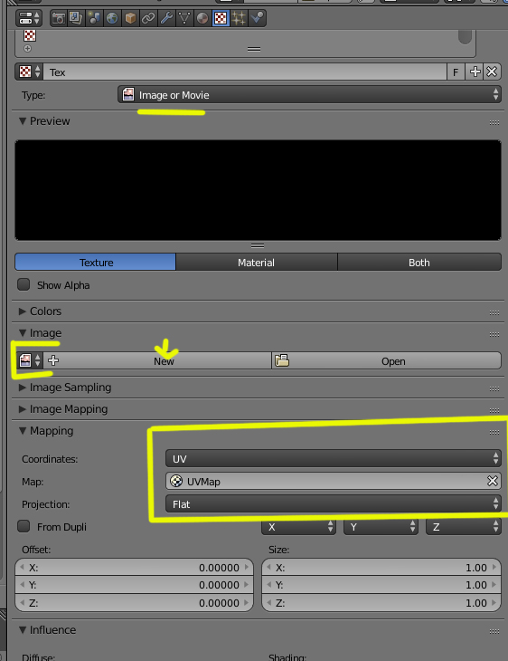Open the X axis mapping dropdown
The height and width of the screenshot is (661, 508).
click(x=299, y=527)
